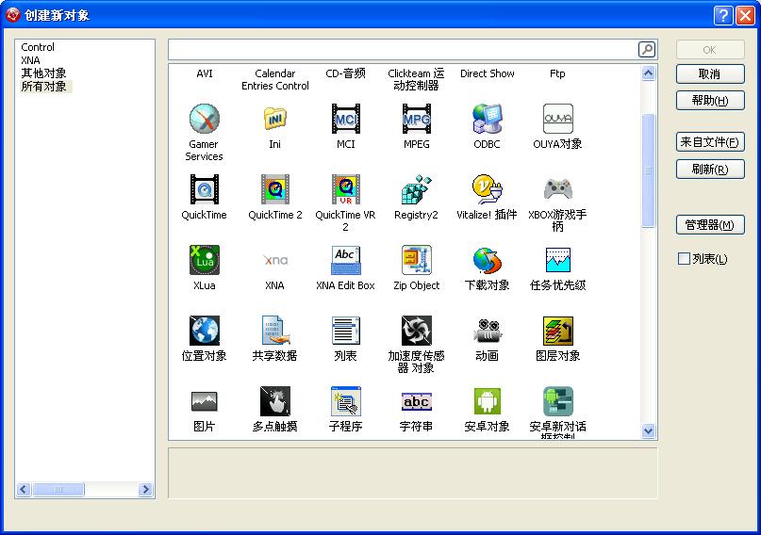Toggle the 列表(L) checkbox

click(x=684, y=259)
